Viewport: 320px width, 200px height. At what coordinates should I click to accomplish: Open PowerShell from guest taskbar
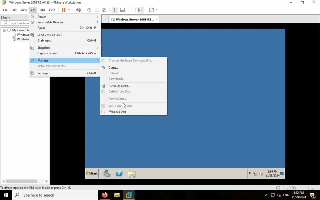(119, 173)
